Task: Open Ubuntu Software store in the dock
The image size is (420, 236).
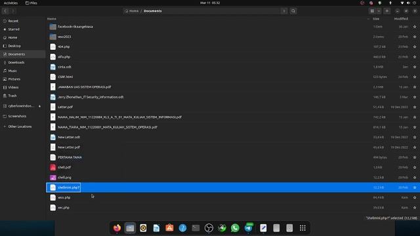Action: tap(169, 228)
